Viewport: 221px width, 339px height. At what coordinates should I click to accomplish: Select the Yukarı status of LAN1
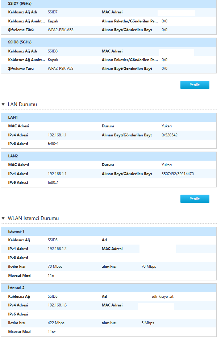click(167, 126)
